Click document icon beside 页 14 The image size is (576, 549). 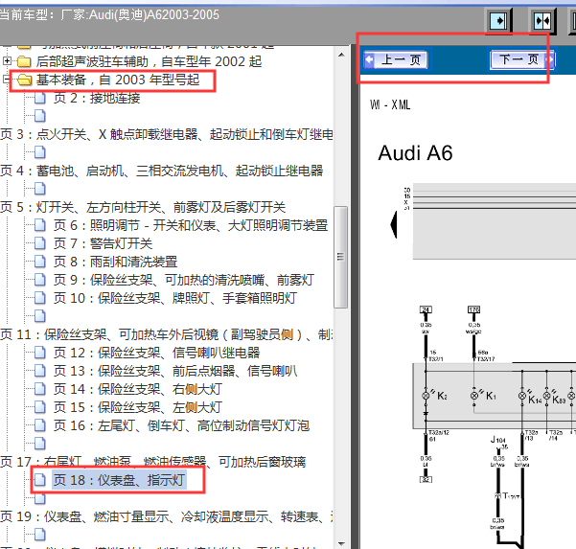(x=40, y=389)
